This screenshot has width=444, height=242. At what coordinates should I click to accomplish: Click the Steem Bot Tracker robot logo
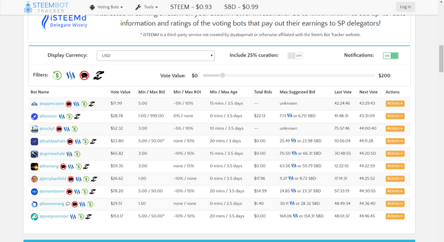point(28,7)
